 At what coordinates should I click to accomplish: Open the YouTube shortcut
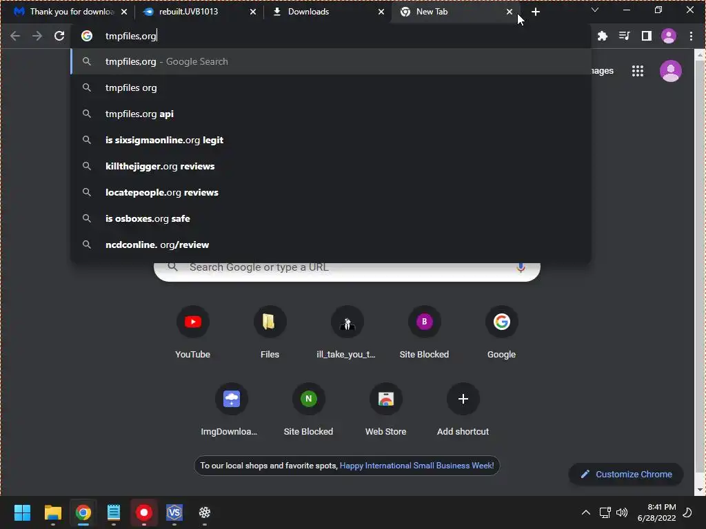coord(193,333)
